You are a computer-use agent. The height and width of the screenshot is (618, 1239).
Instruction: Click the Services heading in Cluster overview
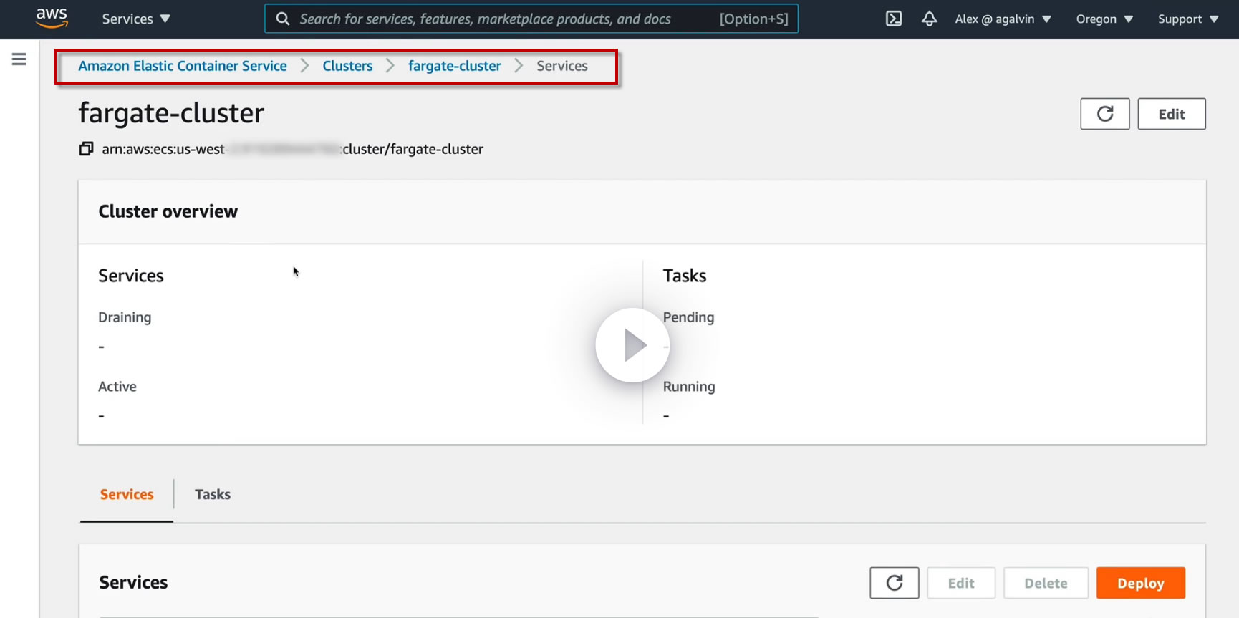coord(131,276)
